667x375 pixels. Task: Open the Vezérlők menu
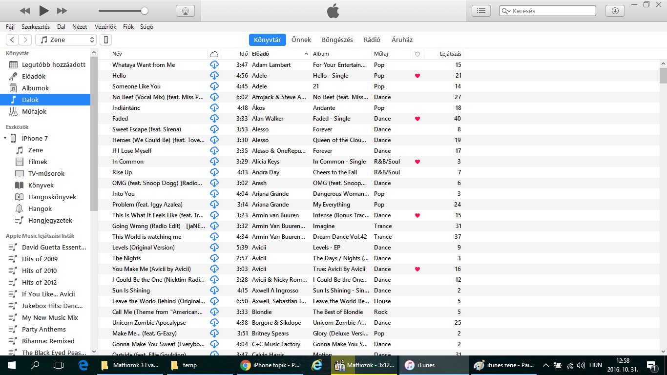pos(105,27)
